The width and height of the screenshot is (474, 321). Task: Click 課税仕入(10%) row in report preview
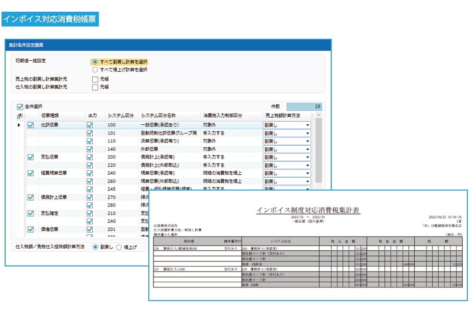click(308, 270)
